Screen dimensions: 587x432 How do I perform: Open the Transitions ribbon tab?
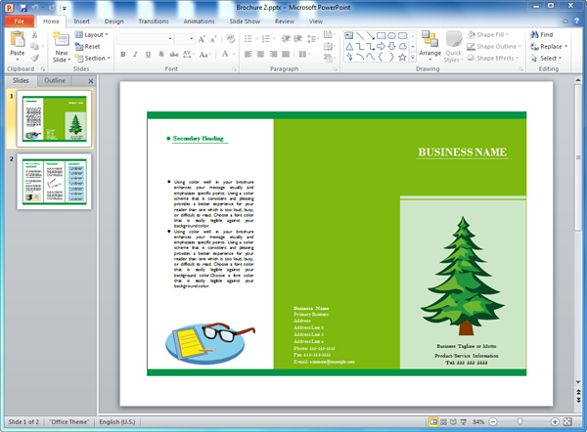point(153,20)
